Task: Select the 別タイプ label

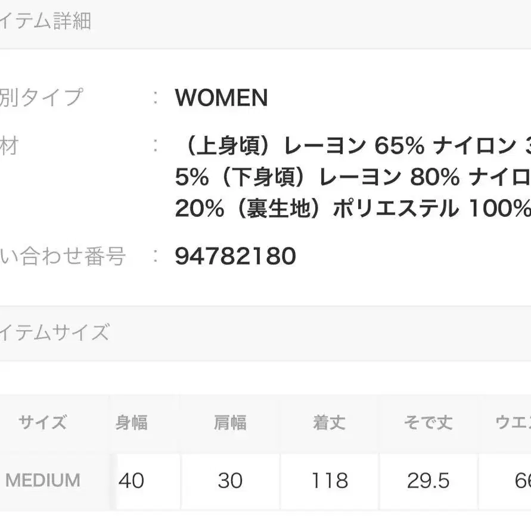Action: [41, 97]
